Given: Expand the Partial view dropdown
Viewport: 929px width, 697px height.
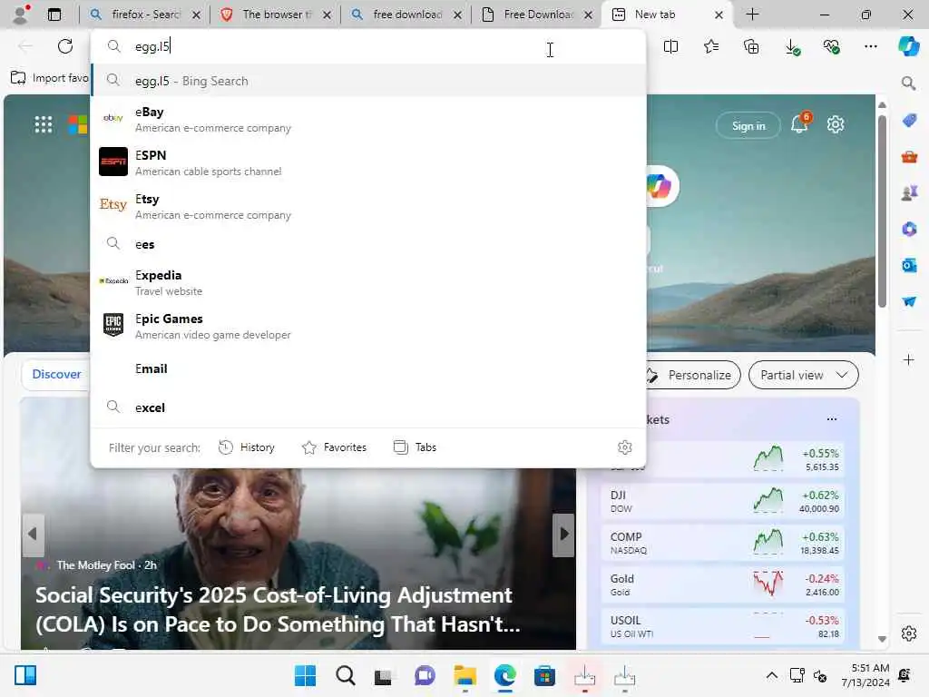Looking at the screenshot, I should coord(804,375).
